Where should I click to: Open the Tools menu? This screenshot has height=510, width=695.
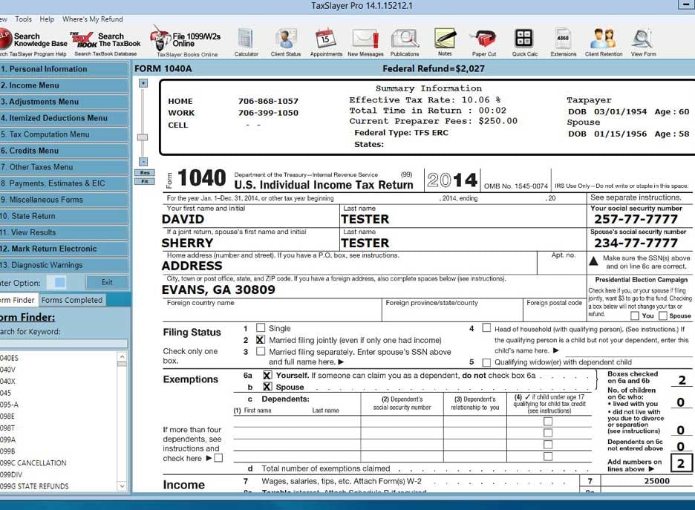[24, 19]
